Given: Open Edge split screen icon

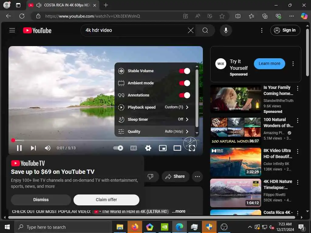Looking at the screenshot, I should point(238,16).
